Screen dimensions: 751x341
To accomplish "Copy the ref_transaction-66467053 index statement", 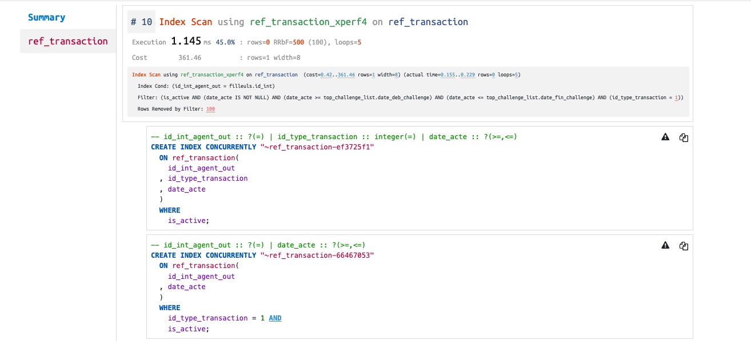I will (683, 246).
